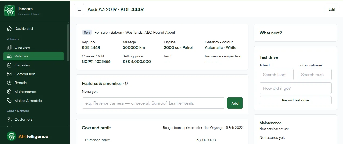
Task: Click the Dashboard home icon
Action: pos(9,28)
